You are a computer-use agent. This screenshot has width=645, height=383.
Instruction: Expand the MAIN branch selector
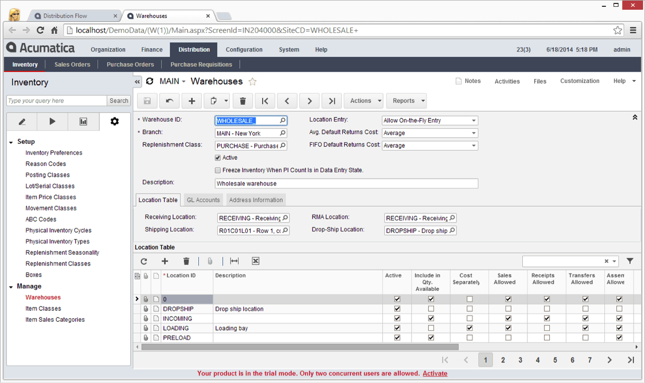(173, 81)
